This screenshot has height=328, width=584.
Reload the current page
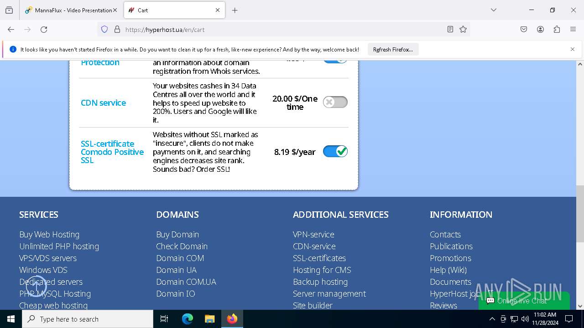pyautogui.click(x=44, y=30)
